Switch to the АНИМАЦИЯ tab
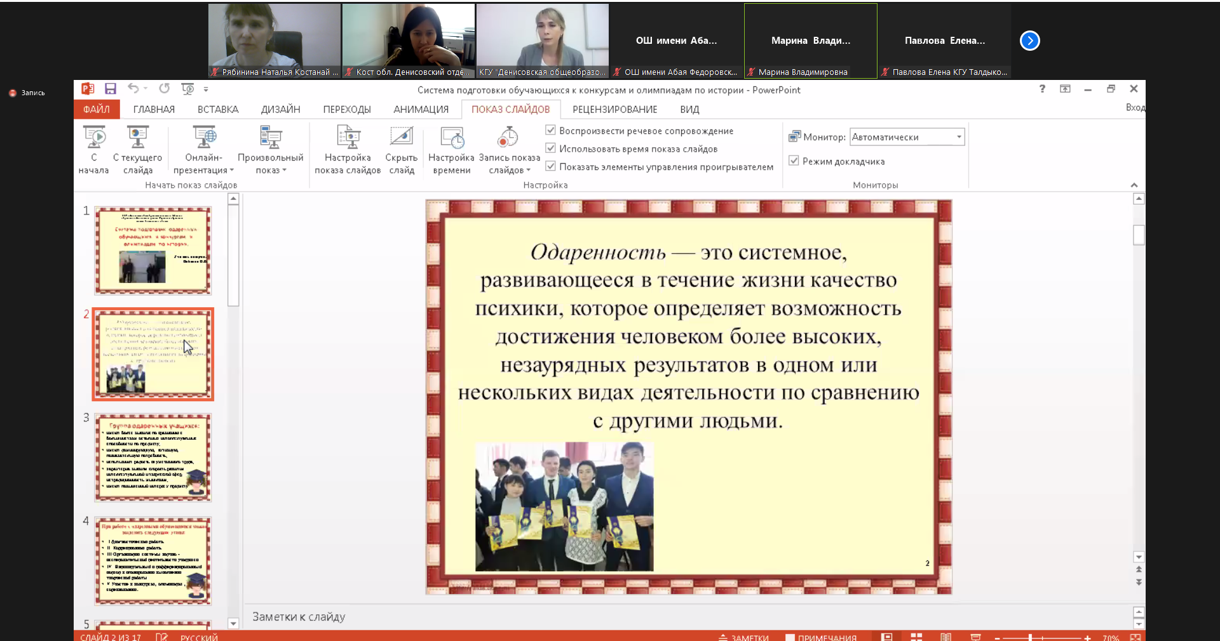This screenshot has width=1220, height=641. click(421, 109)
